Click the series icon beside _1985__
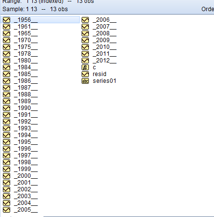 pos(6,74)
